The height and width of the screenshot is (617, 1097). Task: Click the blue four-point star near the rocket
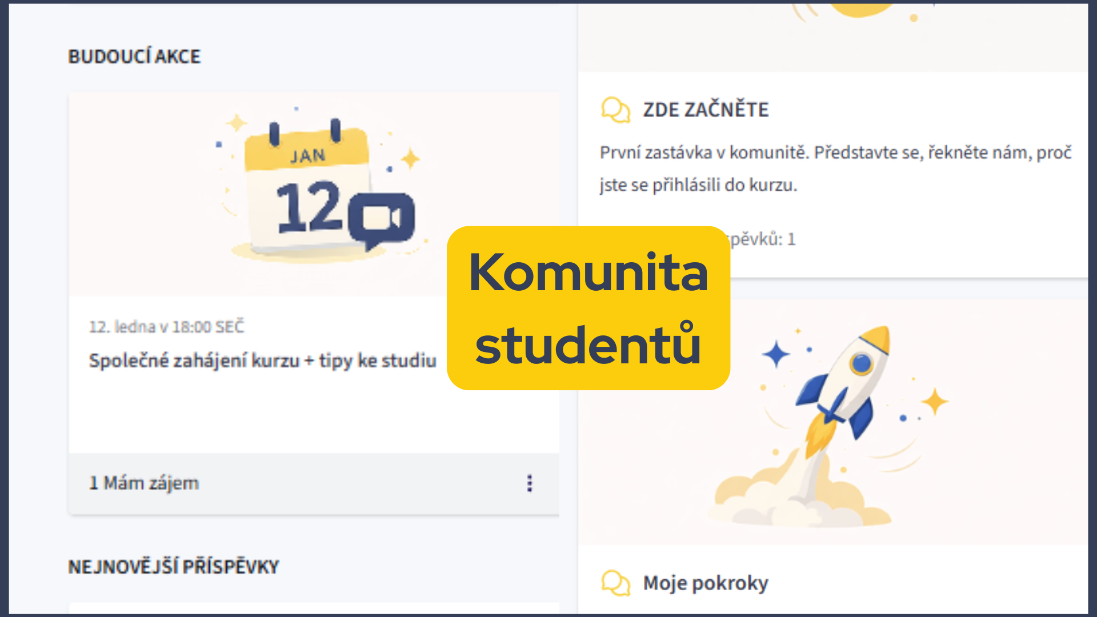coord(776,354)
